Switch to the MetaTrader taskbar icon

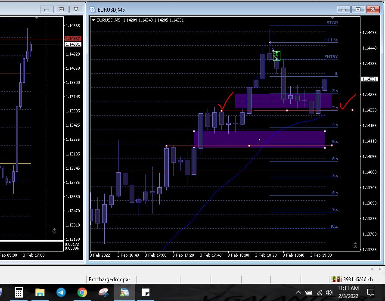(124, 292)
